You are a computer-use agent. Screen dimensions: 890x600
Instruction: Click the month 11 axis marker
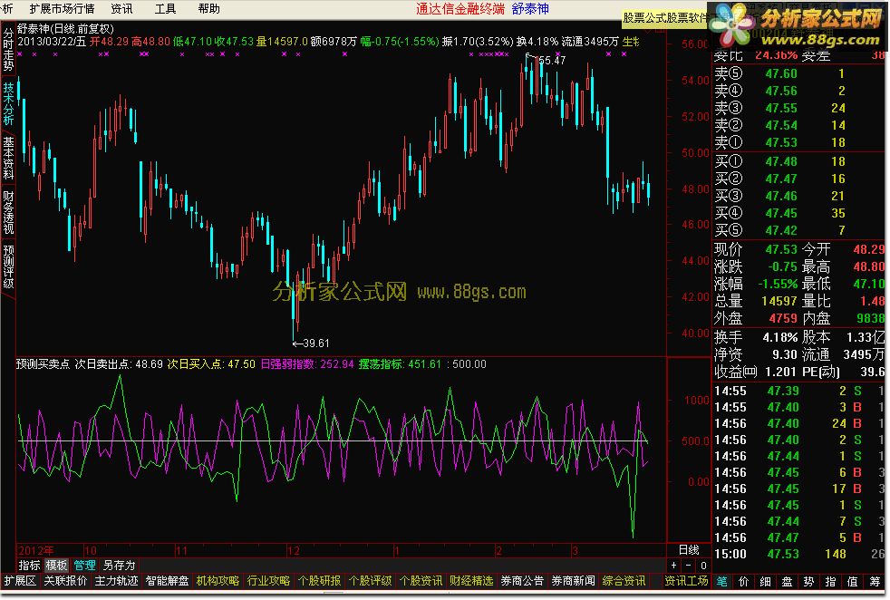pos(181,551)
